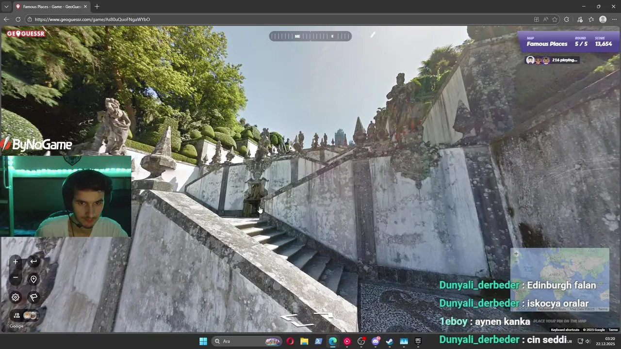Open Epic Games Launcher from the taskbar
This screenshot has width=621, height=349.
pos(418,341)
